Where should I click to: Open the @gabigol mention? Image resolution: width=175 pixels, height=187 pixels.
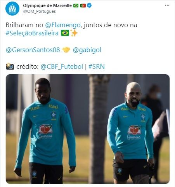87,50
